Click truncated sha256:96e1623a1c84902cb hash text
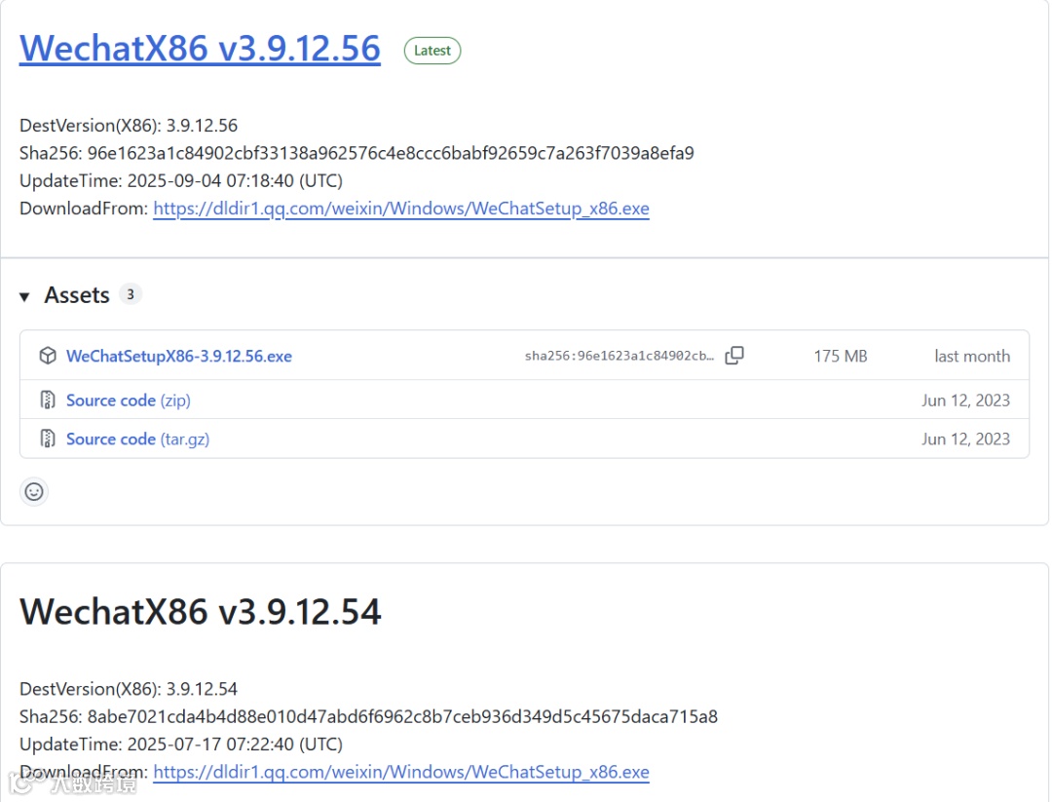The image size is (1052, 802). (x=620, y=356)
